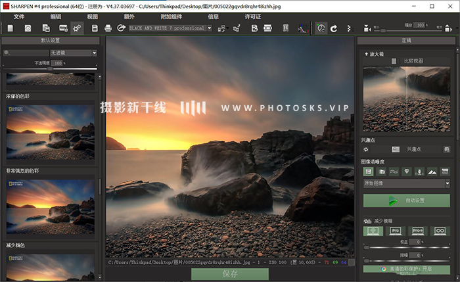This screenshot has height=282, width=460.
Task: Select the mountain landscape sharpness mode icon
Action: tap(432, 172)
